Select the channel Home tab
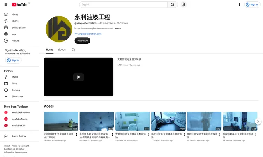The width and height of the screenshot is (263, 157). coord(49,49)
